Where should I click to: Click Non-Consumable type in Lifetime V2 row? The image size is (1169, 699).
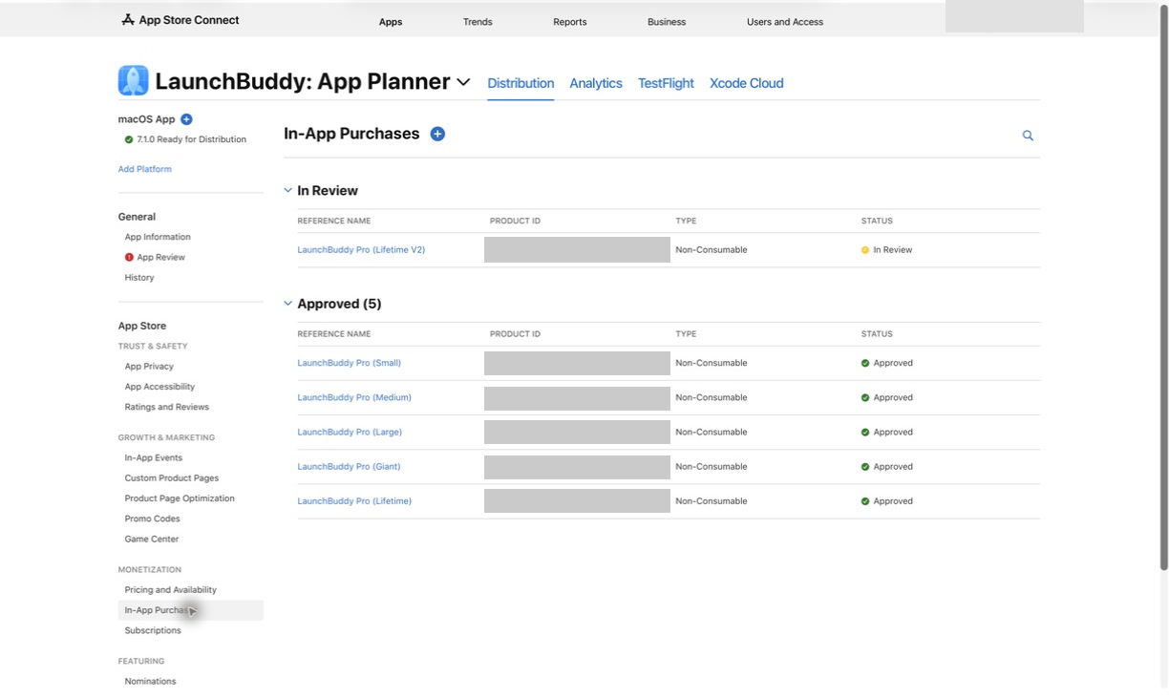pos(712,250)
